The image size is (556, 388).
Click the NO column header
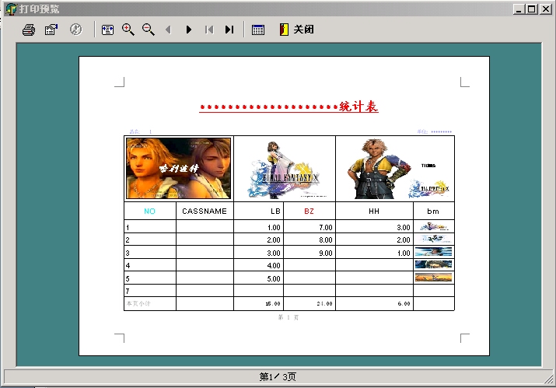point(149,211)
